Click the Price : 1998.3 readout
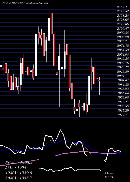 [19, 162]
